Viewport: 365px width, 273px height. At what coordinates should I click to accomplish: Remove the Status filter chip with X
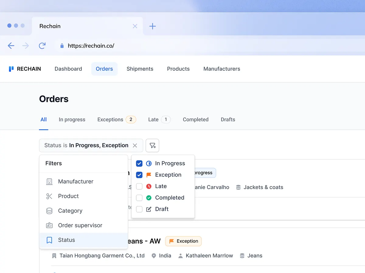coord(135,145)
